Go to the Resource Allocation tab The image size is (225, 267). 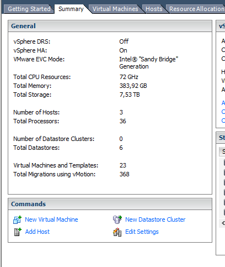click(196, 9)
